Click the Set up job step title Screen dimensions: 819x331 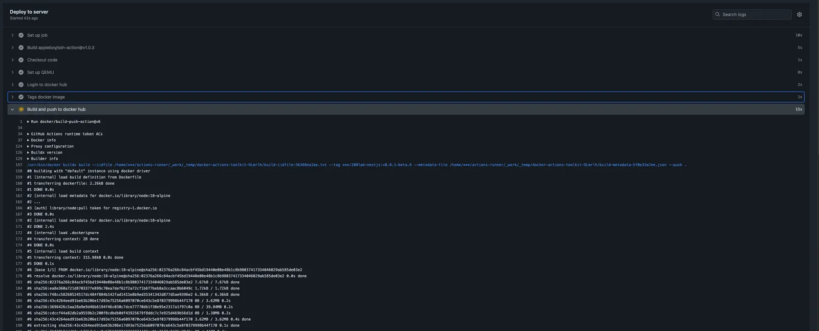37,35
